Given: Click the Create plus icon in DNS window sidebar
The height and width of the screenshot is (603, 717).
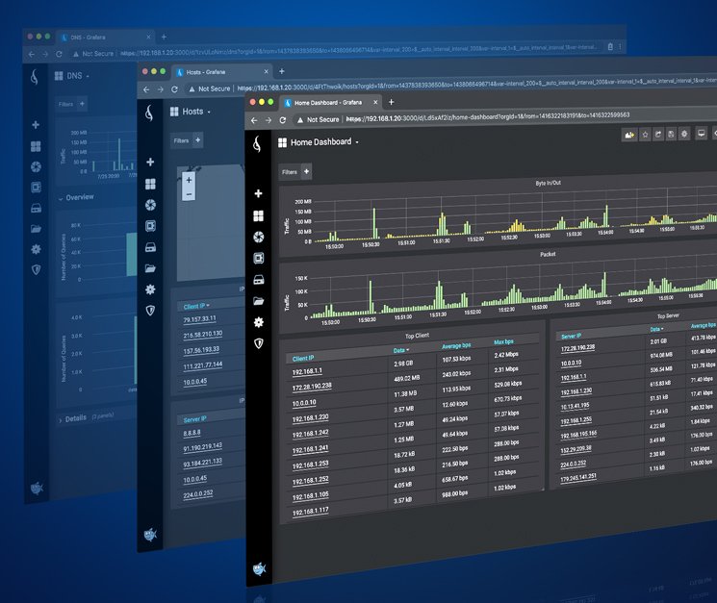Looking at the screenshot, I should click(36, 125).
